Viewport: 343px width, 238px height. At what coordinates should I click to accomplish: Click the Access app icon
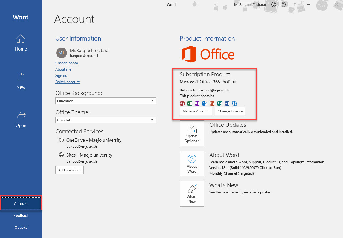coord(182,103)
